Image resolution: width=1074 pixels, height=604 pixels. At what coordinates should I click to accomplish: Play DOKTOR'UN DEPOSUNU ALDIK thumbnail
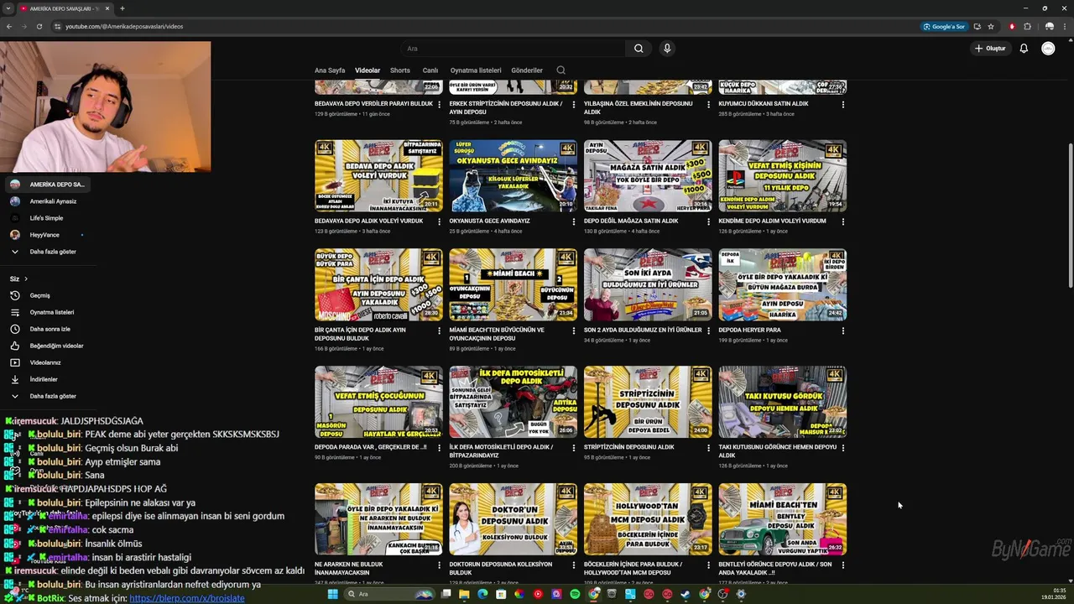point(513,519)
